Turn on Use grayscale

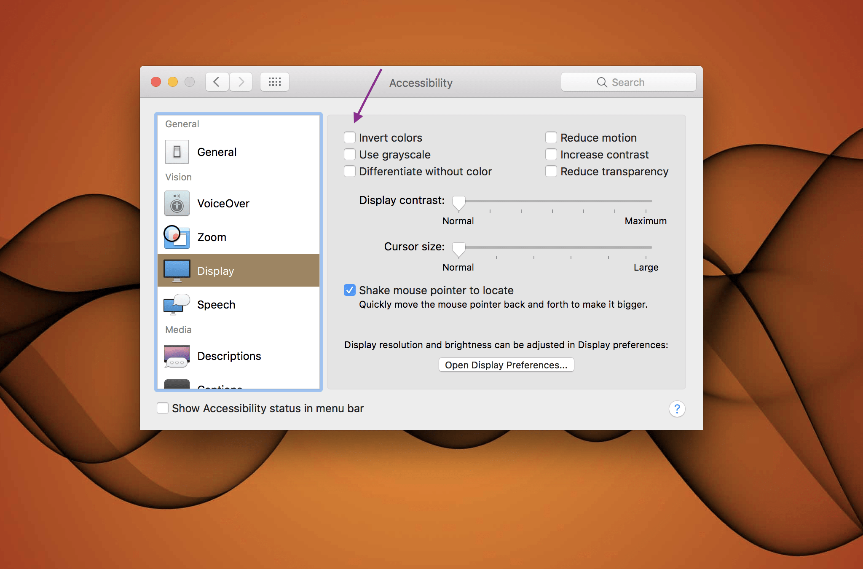(x=350, y=155)
